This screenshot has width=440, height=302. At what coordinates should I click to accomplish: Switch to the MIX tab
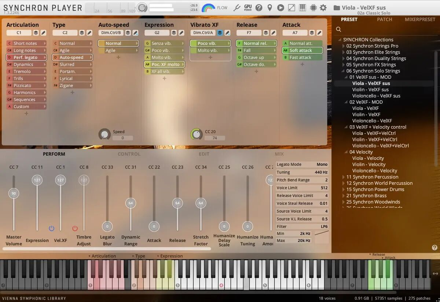(x=279, y=154)
